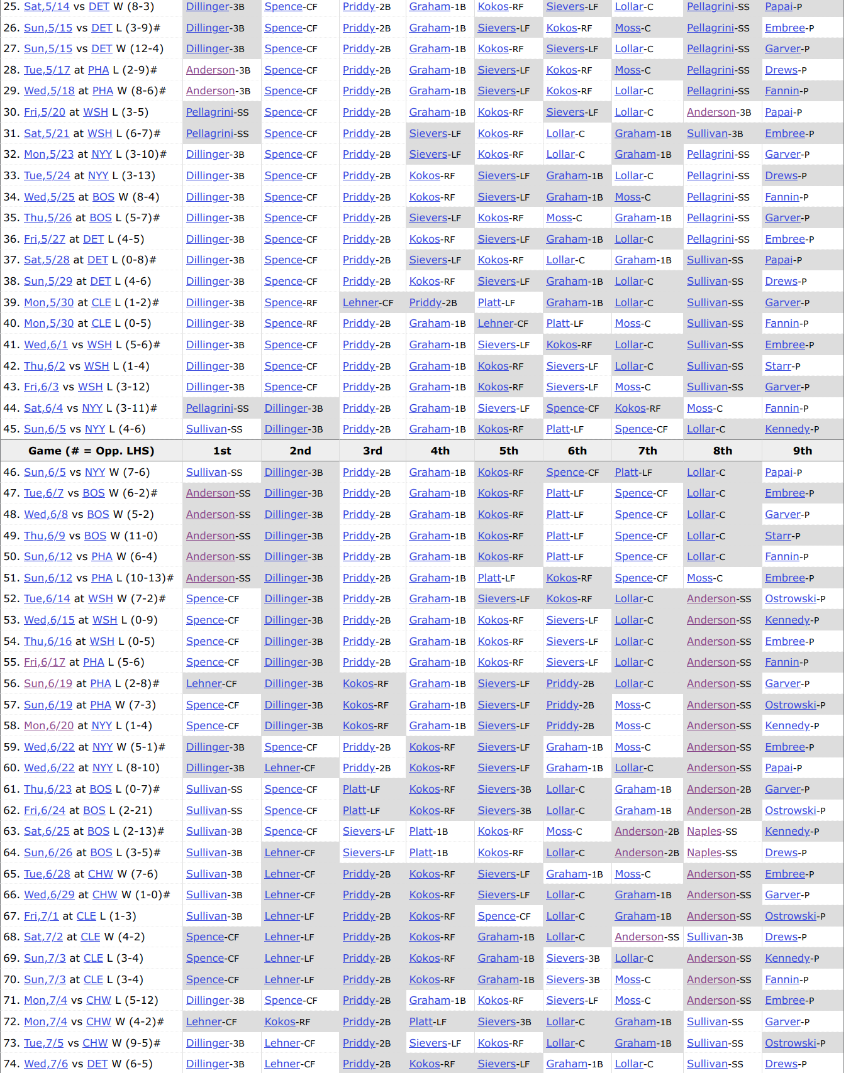Open the PHA team link in game 29
Screen dimensions: 846x1073
103,91
